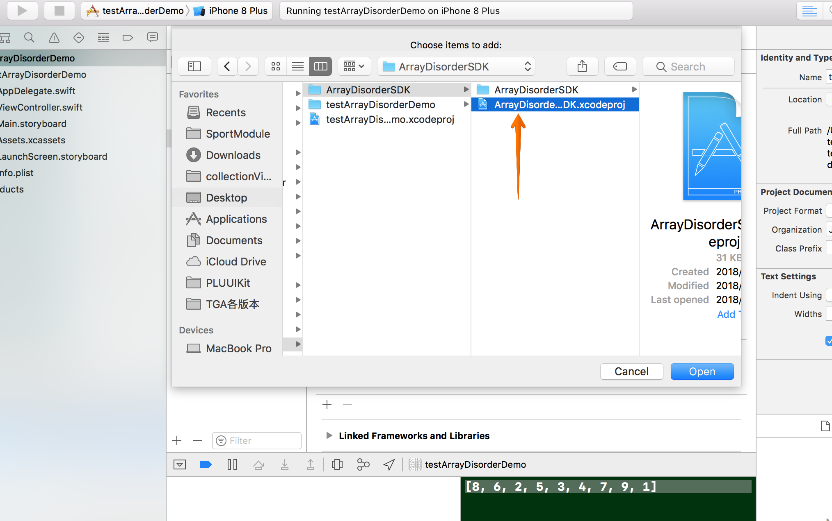Toggle checkbox in Text Settings
Screen dimensions: 832x521
(829, 340)
